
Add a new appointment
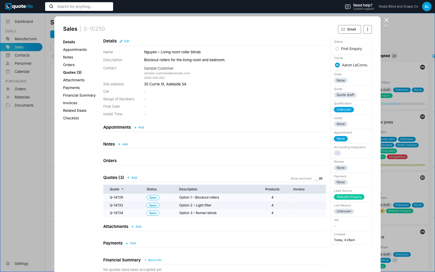coord(139,128)
